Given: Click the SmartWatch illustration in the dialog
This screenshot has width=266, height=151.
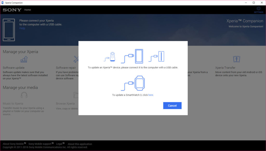Looking at the screenshot, I should coord(133,83).
